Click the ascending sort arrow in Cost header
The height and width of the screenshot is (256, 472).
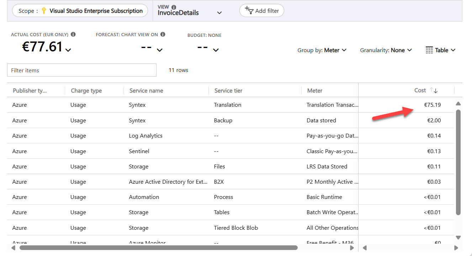point(431,90)
